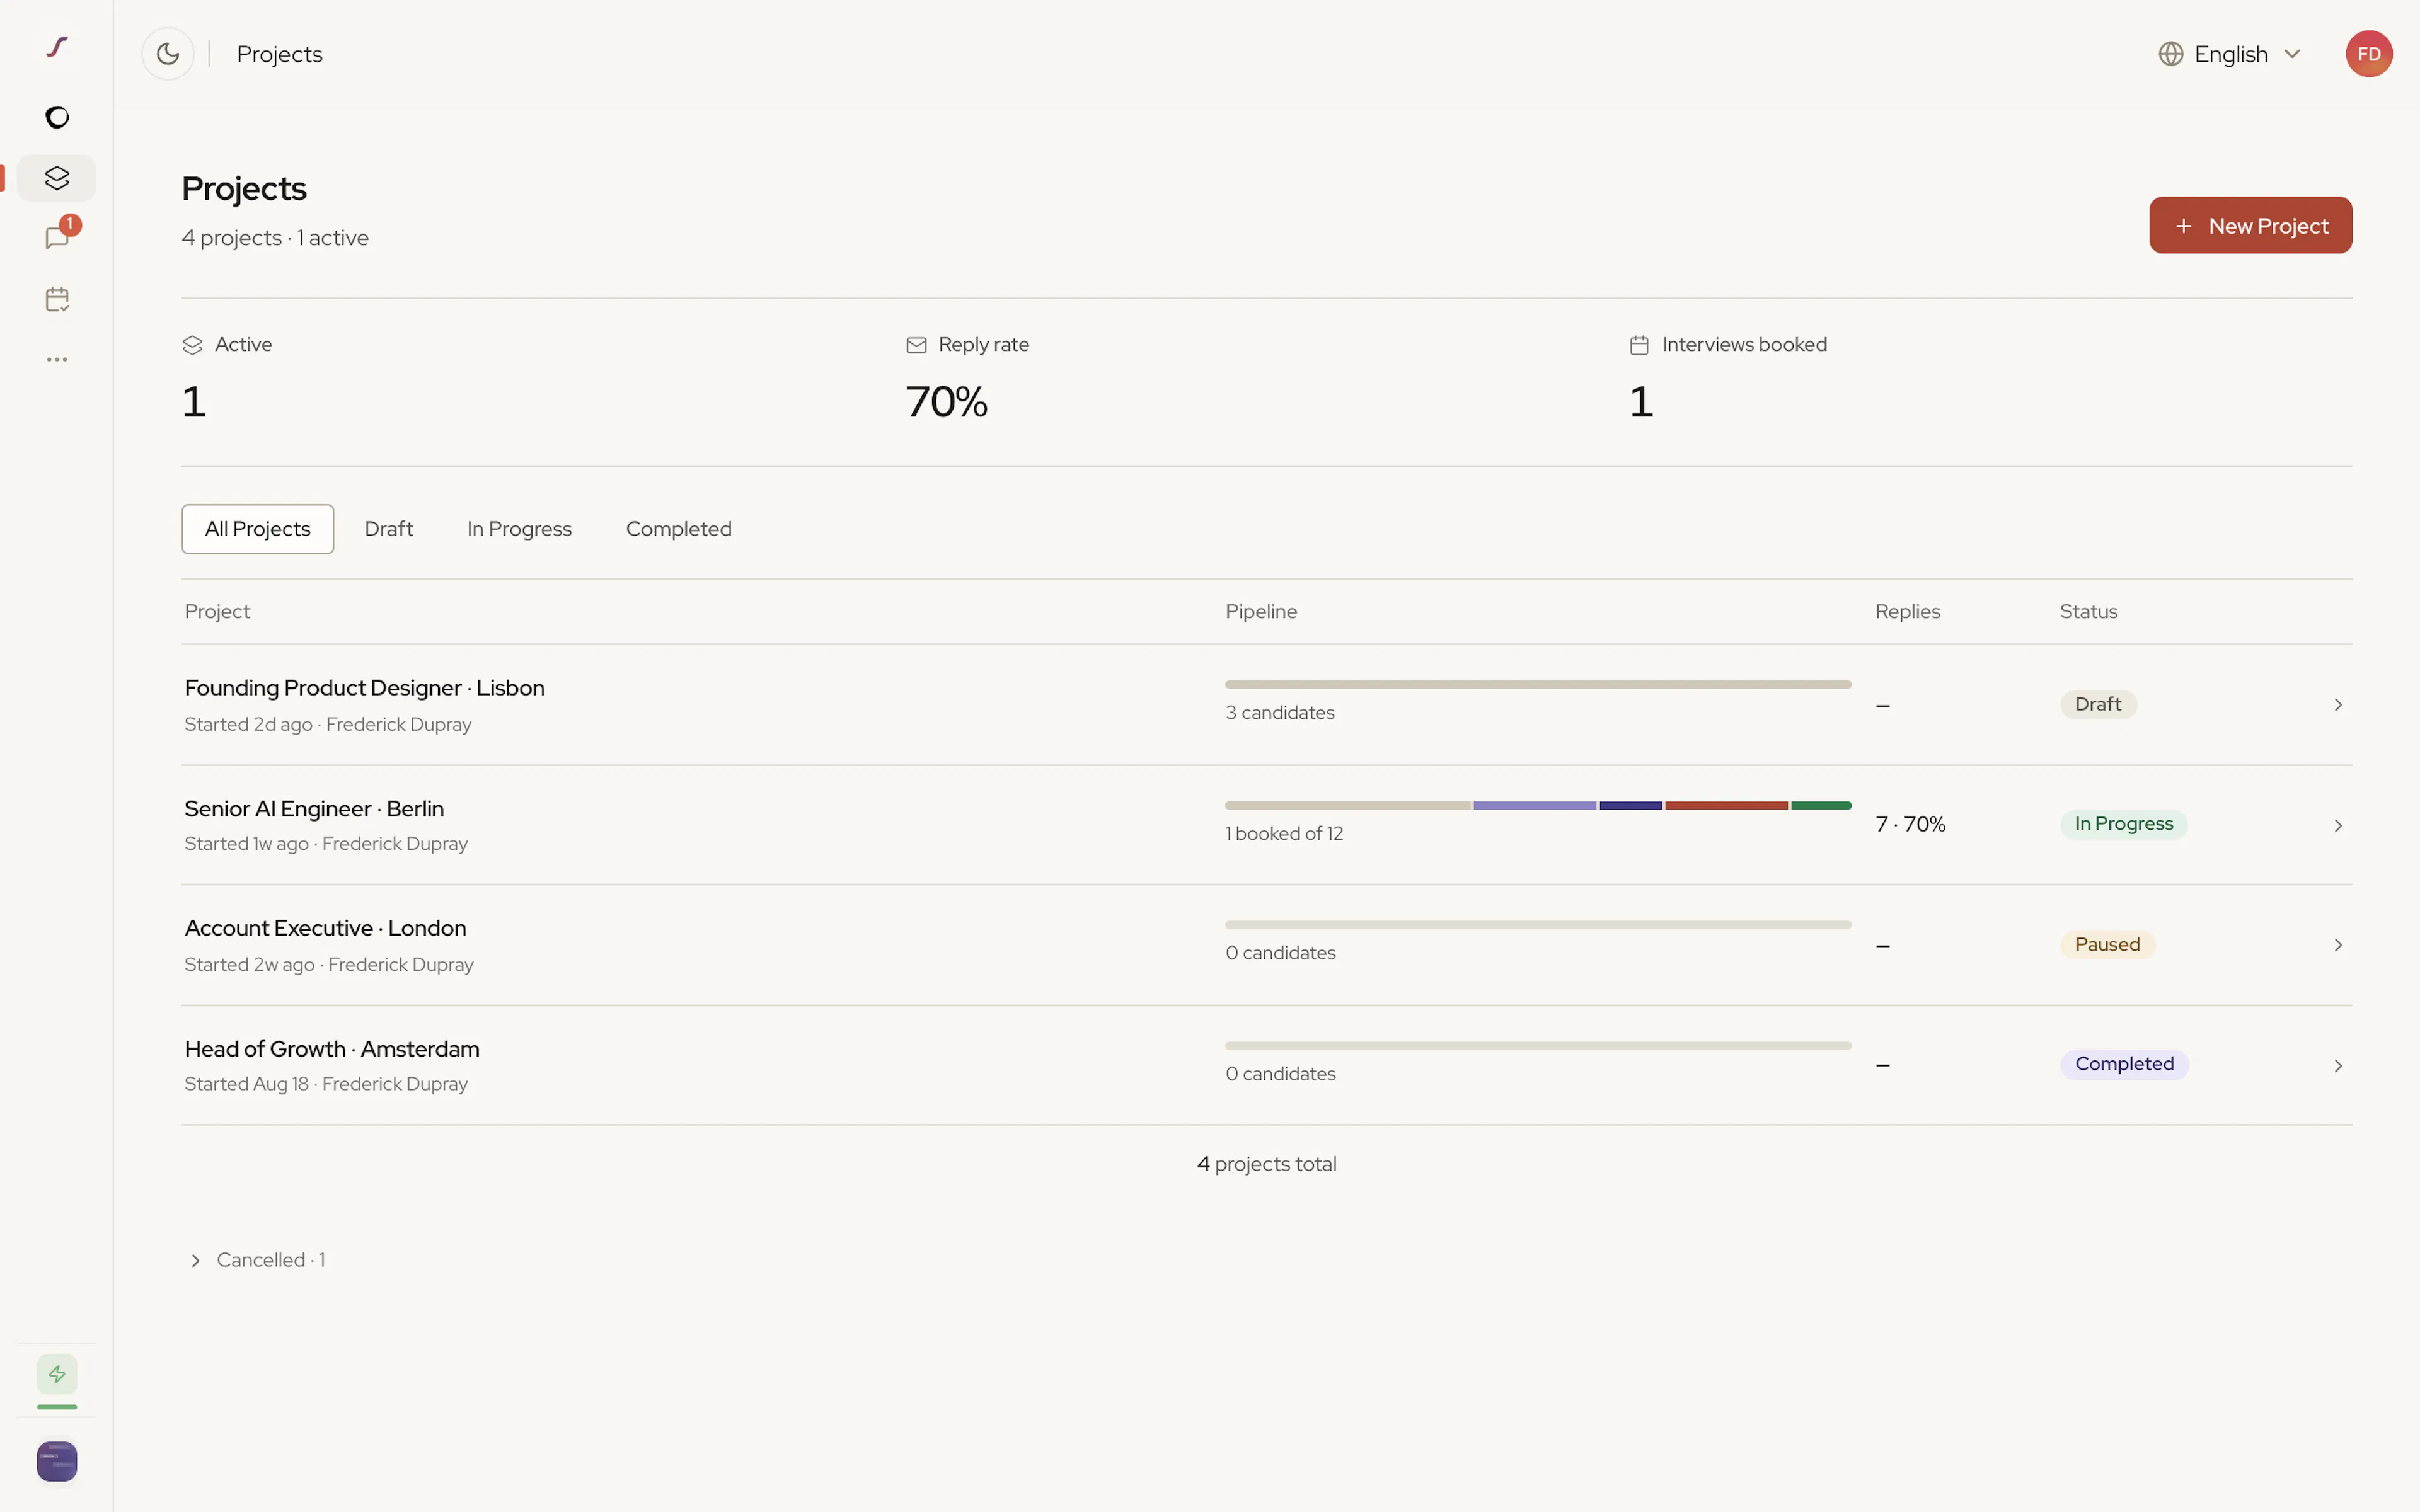Screen dimensions: 2420x1512
Task: Click the Status column header
Action: (2088, 611)
